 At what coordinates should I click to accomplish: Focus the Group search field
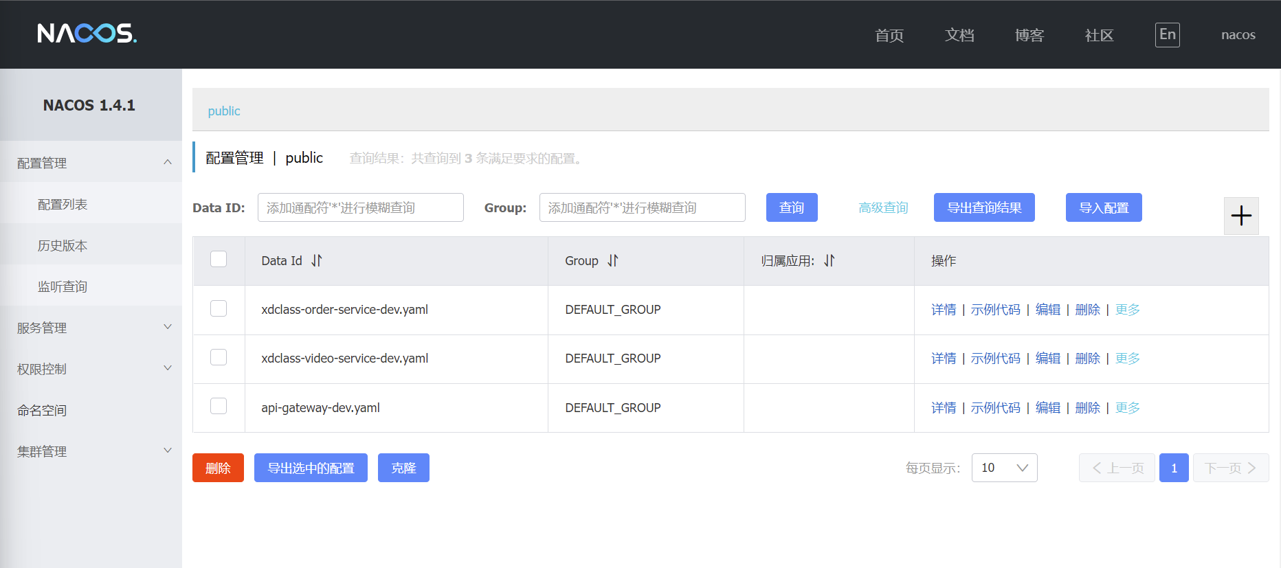pyautogui.click(x=643, y=207)
